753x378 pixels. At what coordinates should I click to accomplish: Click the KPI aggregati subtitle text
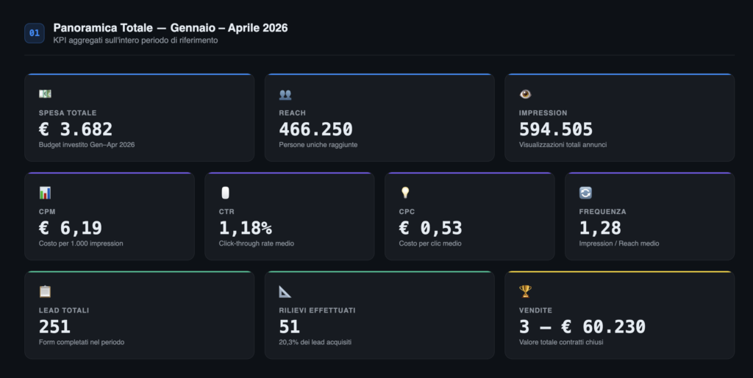coord(135,40)
